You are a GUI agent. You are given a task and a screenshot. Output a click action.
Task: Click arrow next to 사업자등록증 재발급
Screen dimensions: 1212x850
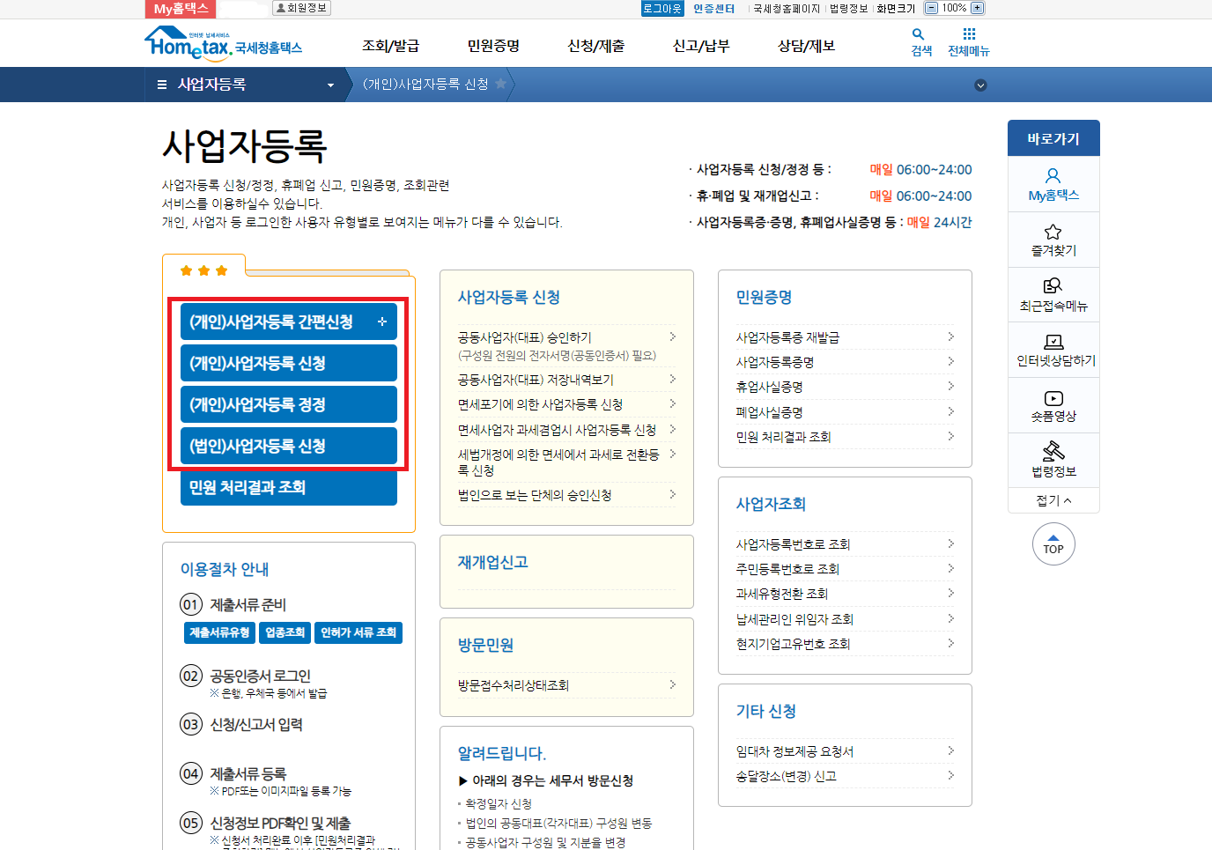pos(951,336)
